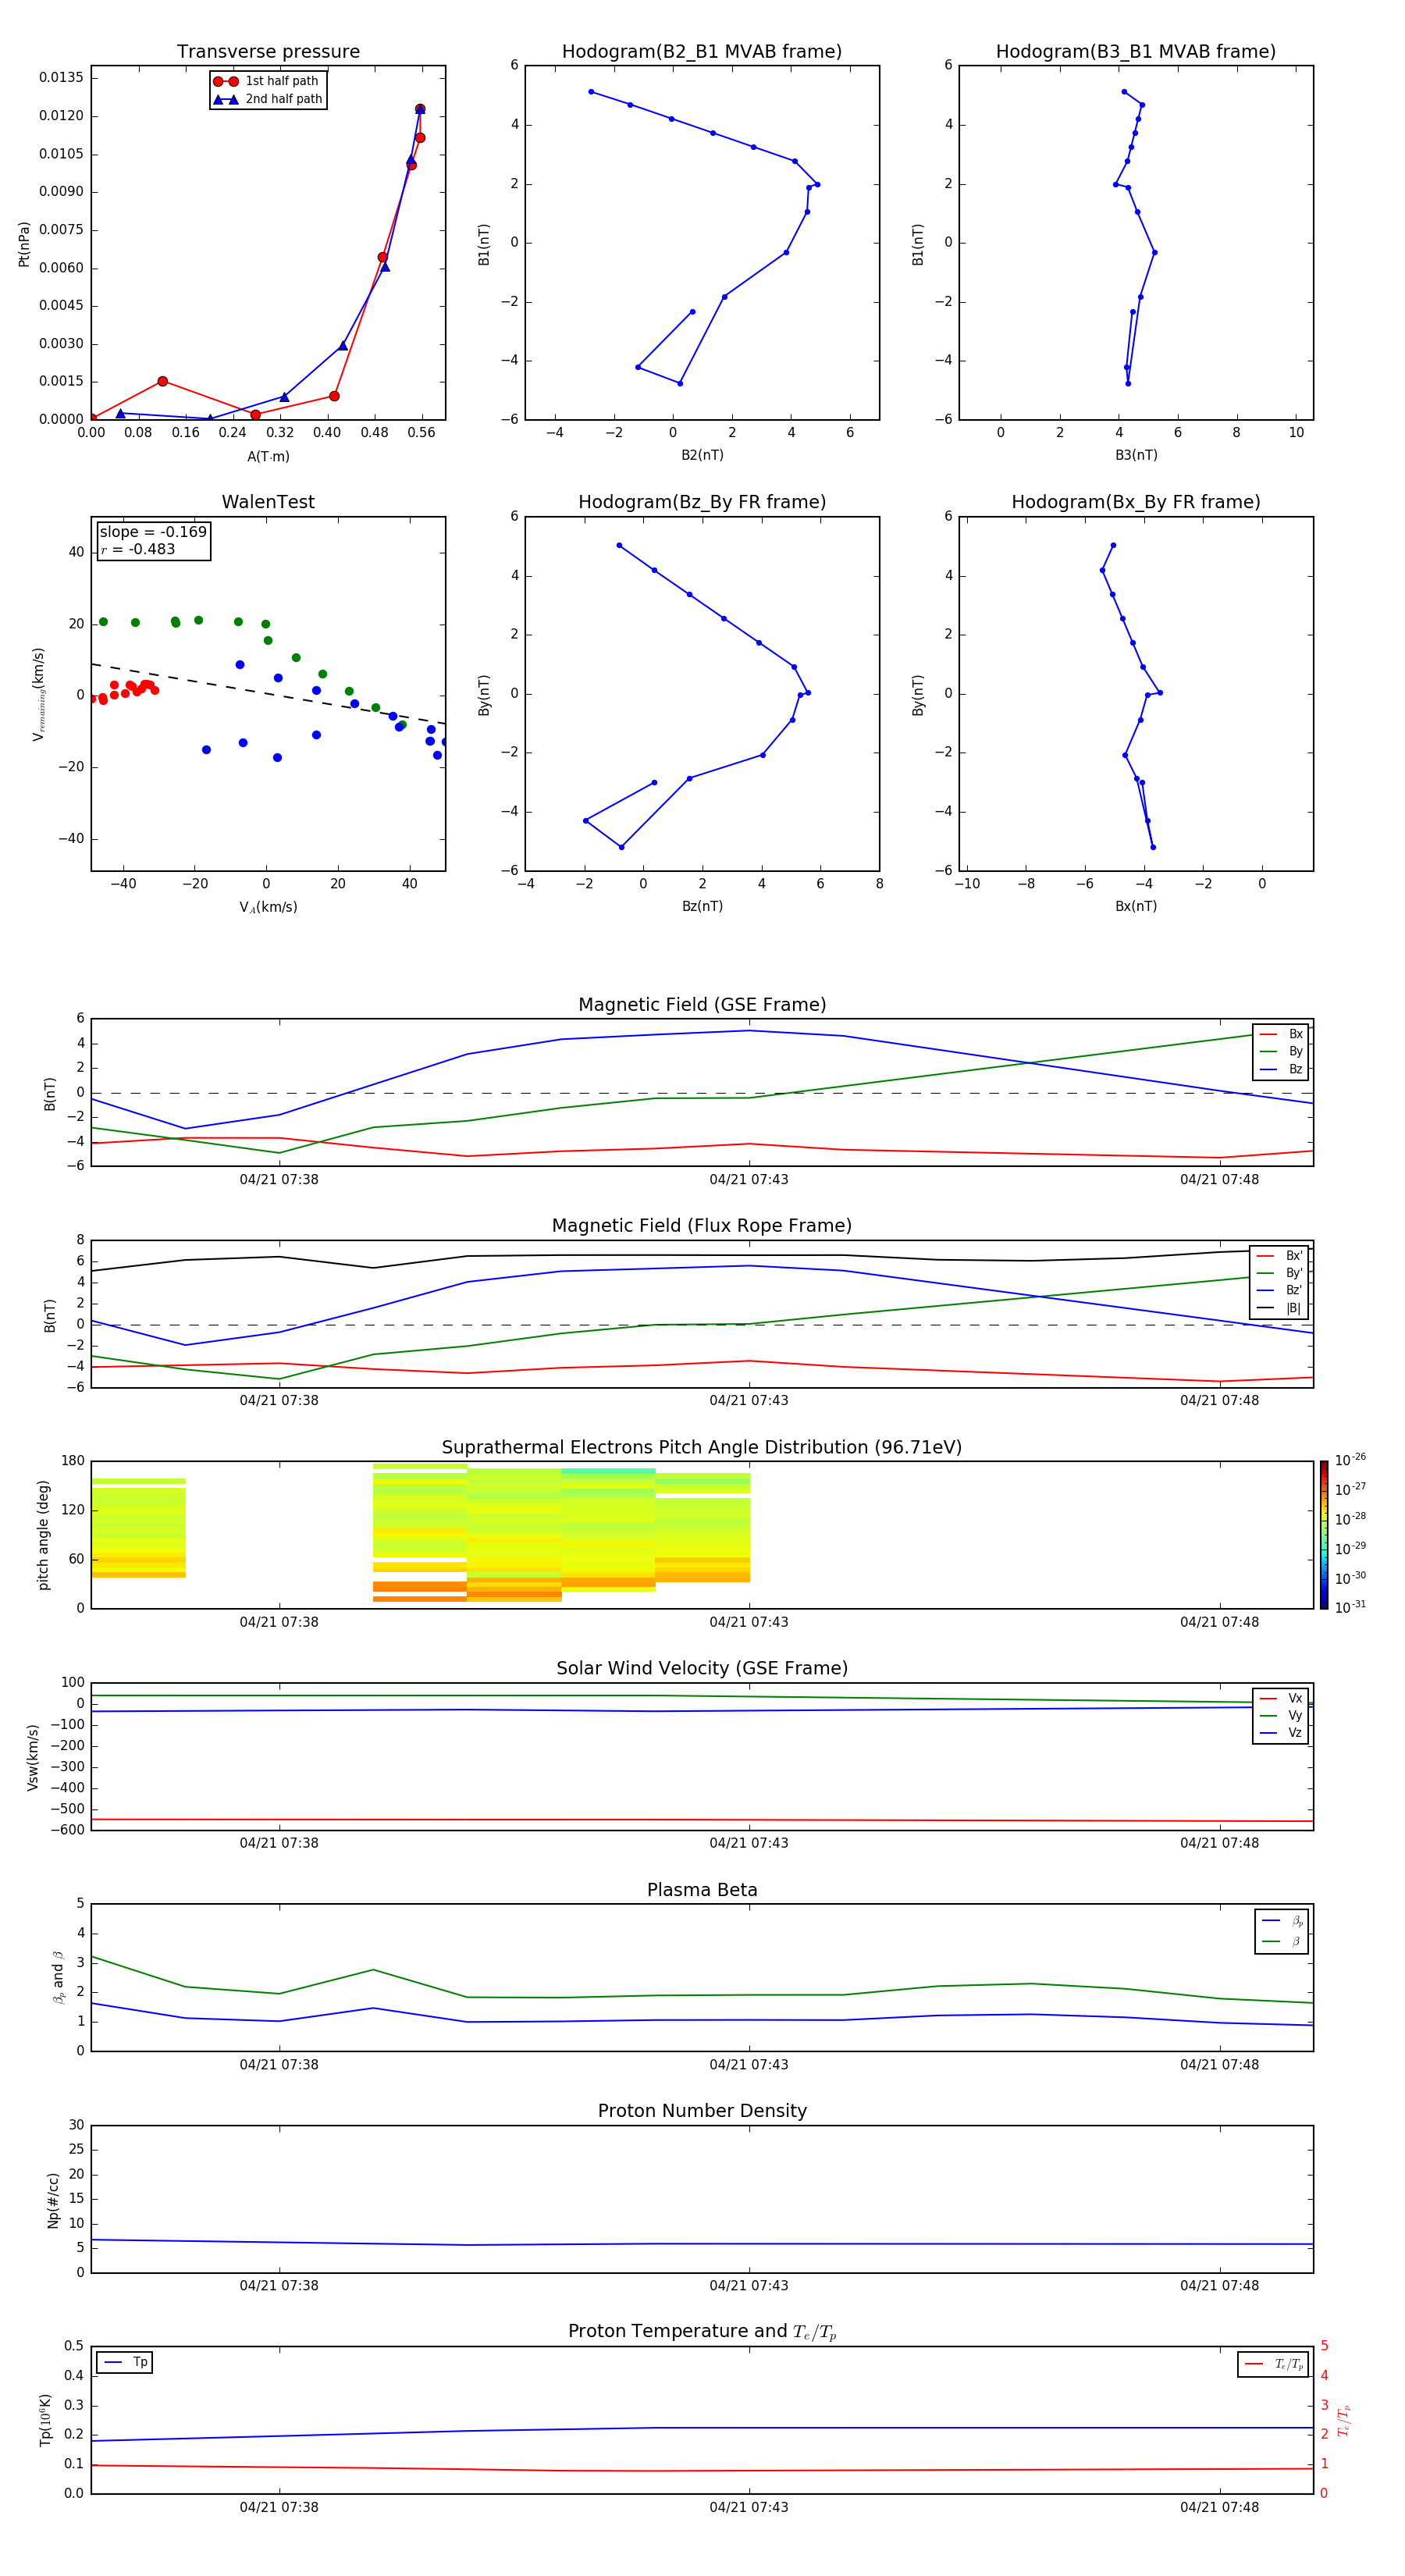Click the 'Pt(nPa)' y-axis label
This screenshot has width=1405, height=2576.
(x=24, y=243)
